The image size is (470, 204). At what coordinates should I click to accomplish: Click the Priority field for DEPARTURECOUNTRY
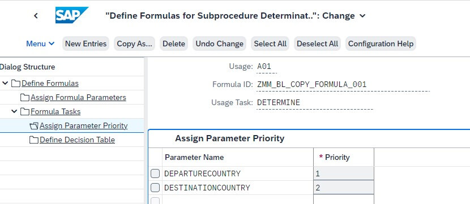click(x=344, y=173)
